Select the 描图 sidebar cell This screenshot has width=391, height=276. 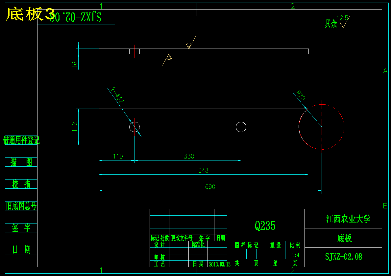tap(21, 162)
